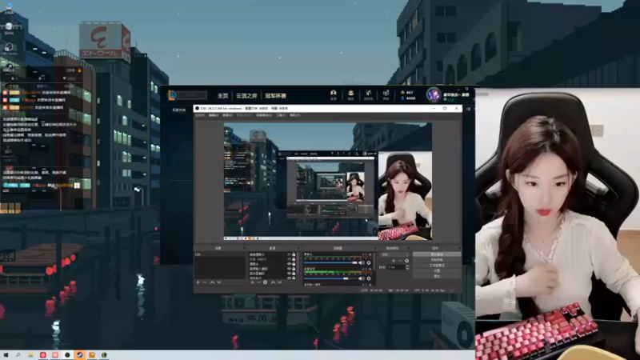
Task: Adjust second mixer channel volume slider
Action: click(x=330, y=278)
